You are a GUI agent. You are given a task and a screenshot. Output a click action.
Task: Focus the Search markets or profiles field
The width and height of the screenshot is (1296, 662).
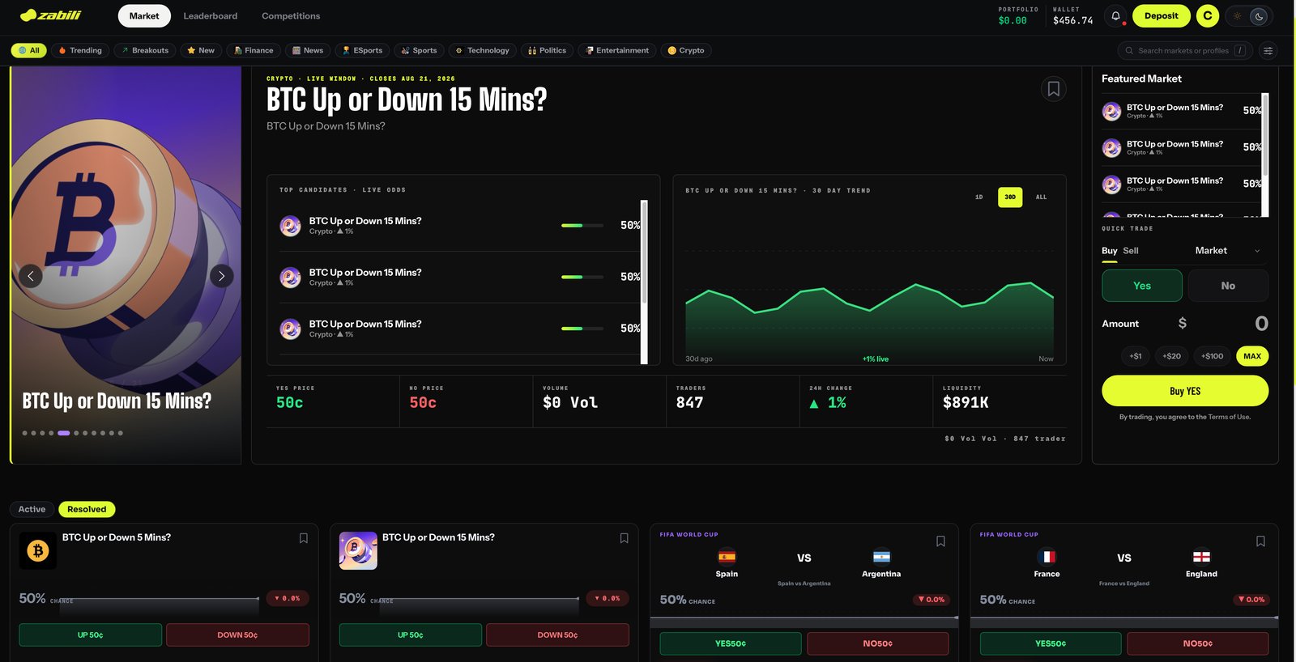1185,50
